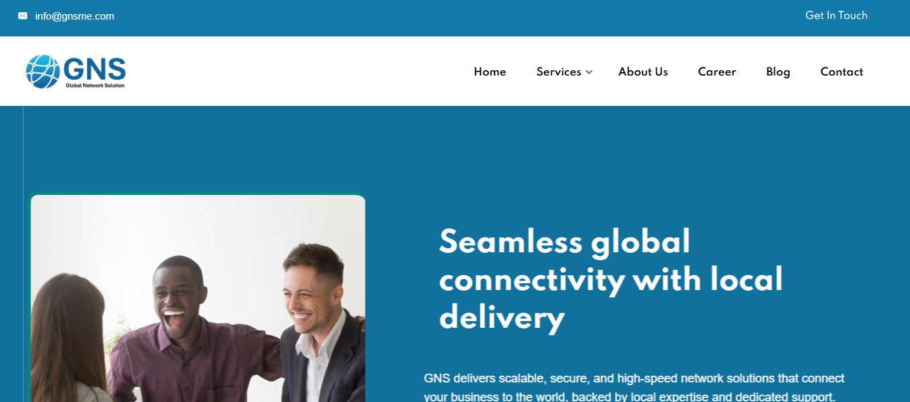This screenshot has height=402, width=910.
Task: Click the Seamless global connectivity headline
Action: tap(611, 279)
